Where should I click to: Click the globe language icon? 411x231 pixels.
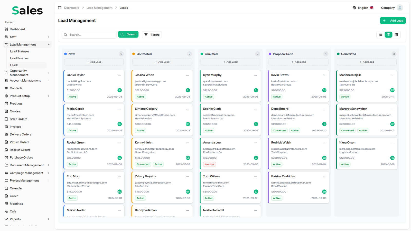click(x=354, y=8)
